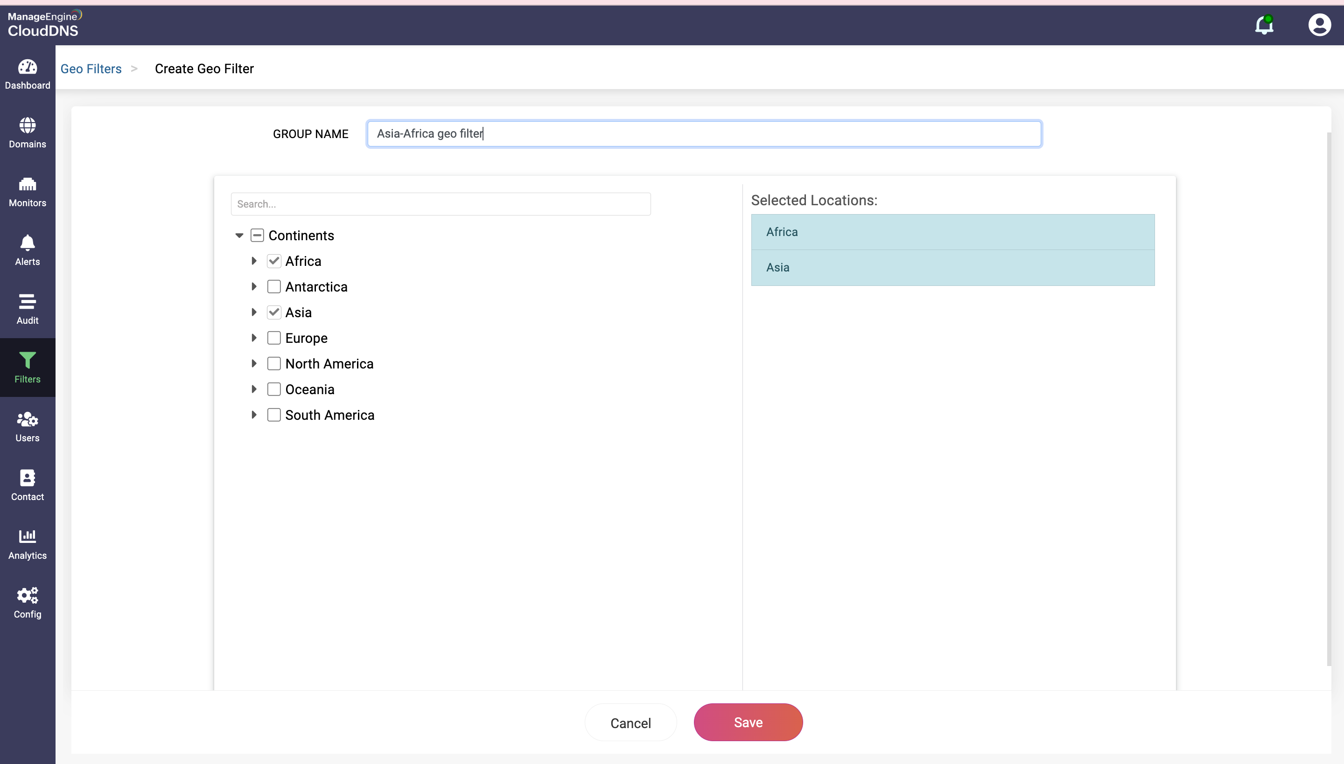
Task: Expand the Asia tree arrow
Action: [254, 312]
